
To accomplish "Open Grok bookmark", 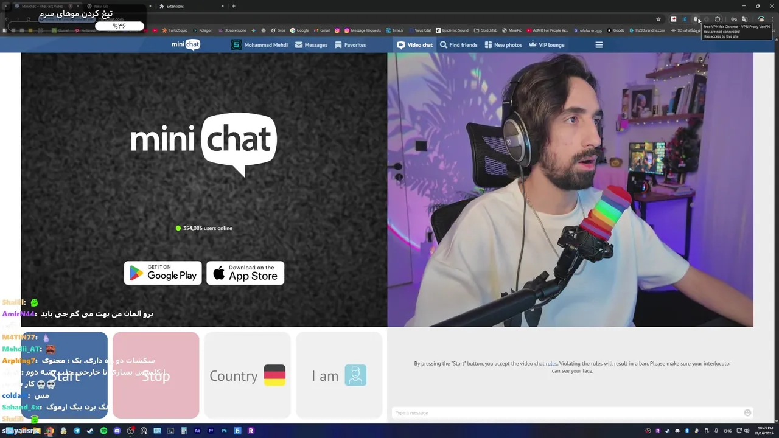I will [278, 30].
